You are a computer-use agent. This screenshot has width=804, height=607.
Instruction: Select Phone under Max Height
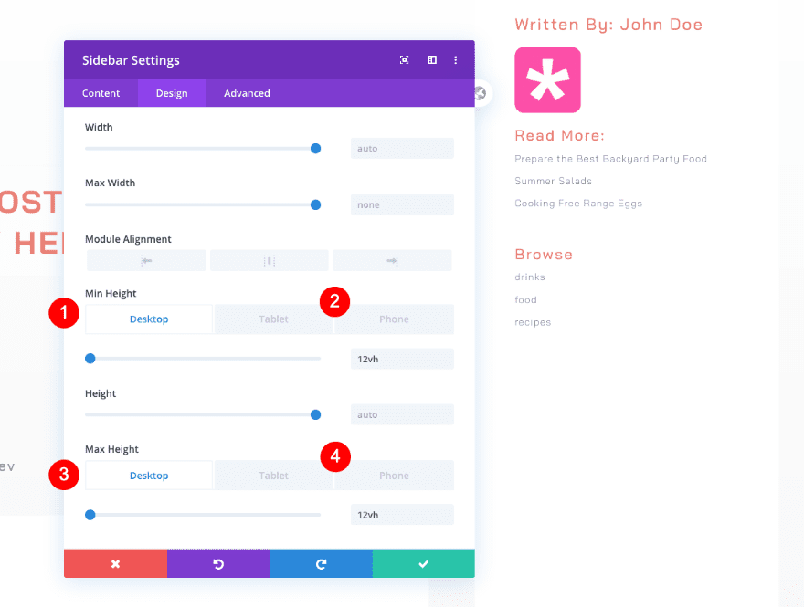point(394,476)
